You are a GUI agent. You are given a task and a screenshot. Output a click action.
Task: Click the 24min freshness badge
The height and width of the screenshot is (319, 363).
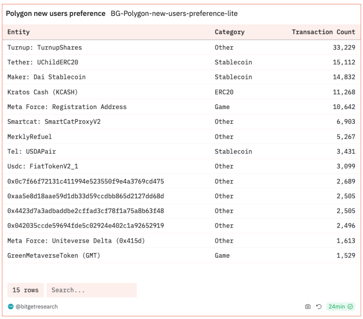[336, 306]
